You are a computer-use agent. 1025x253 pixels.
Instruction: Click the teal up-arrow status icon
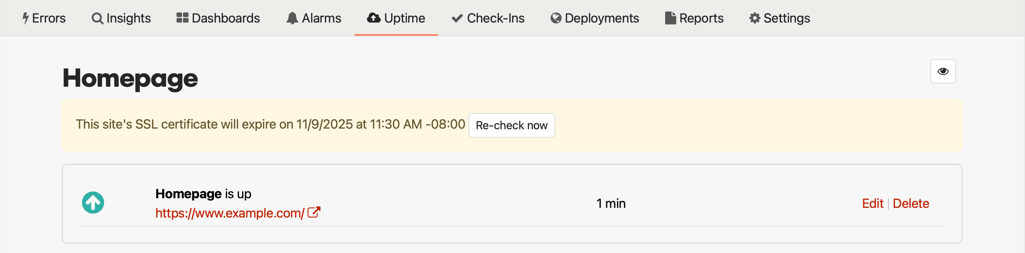[x=93, y=203]
